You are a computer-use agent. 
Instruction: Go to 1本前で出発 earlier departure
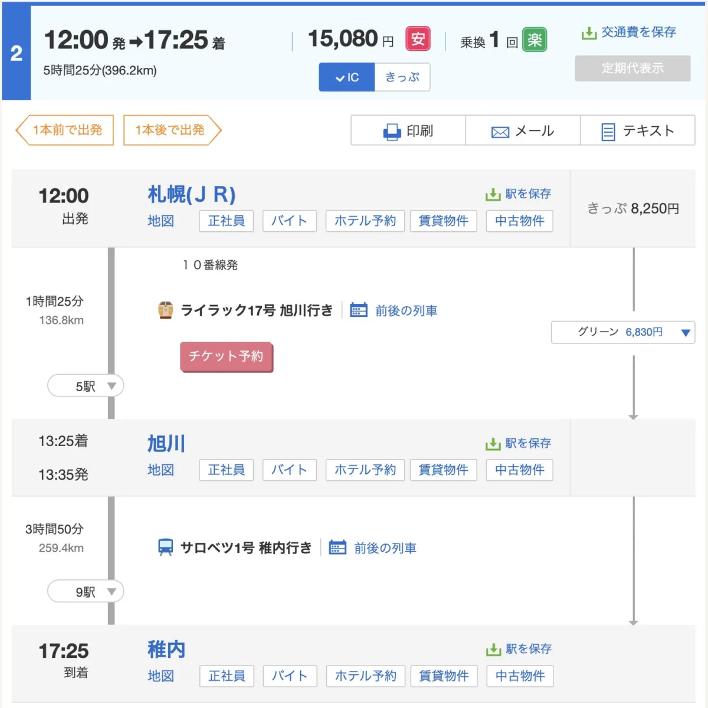(65, 130)
